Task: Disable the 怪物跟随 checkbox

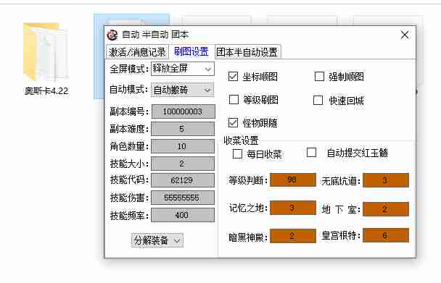Action: point(233,123)
